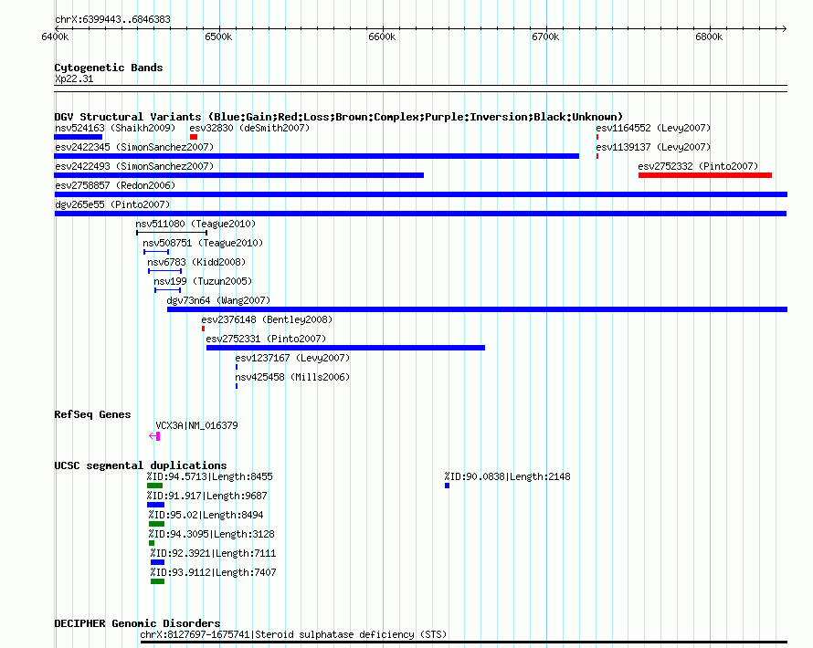
Task: Click the esv2376148 (Bentley2008) label
Action: [267, 319]
